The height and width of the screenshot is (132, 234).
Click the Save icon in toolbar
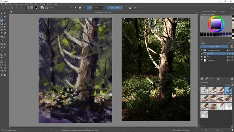coord(12,8)
